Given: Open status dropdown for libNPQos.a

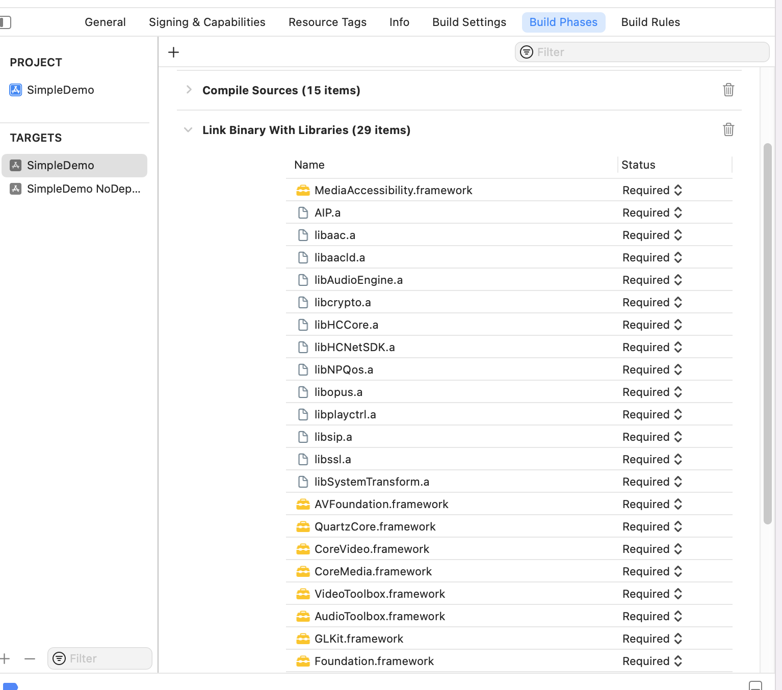Looking at the screenshot, I should pyautogui.click(x=652, y=369).
